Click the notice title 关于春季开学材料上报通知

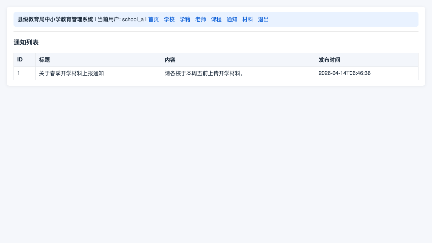(x=71, y=73)
